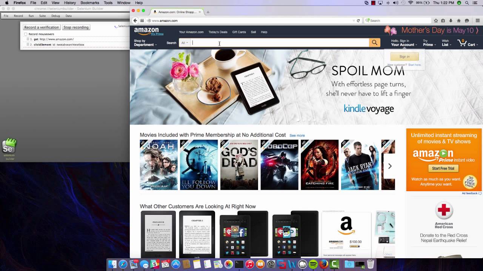This screenshot has width=483, height=271.
Task: Open Spotlight search in the menu bar
Action: [x=467, y=3]
